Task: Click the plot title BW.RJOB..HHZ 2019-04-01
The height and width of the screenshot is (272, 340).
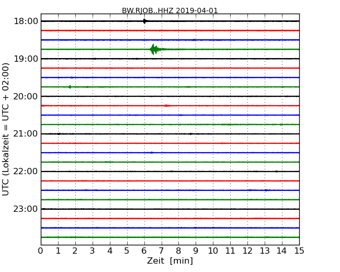Action: coord(170,10)
